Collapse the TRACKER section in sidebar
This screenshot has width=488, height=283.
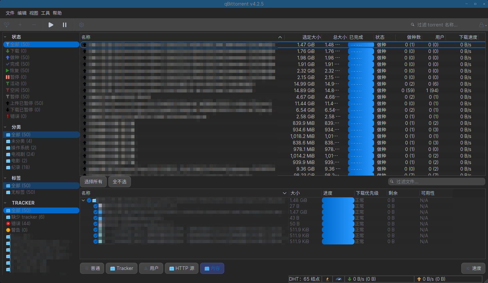[x=5, y=203]
